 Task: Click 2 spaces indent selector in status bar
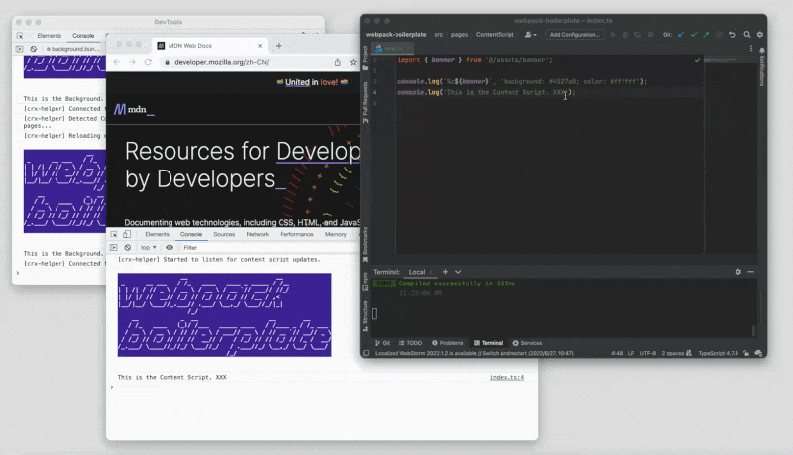(673, 353)
